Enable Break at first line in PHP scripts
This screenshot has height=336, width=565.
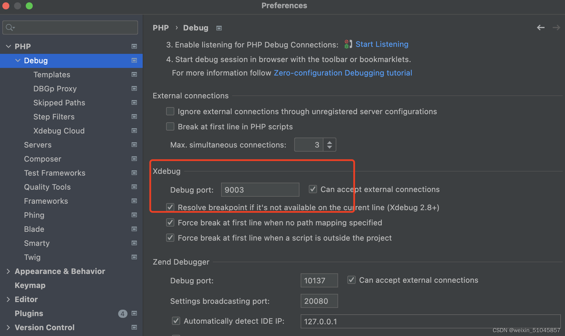170,126
